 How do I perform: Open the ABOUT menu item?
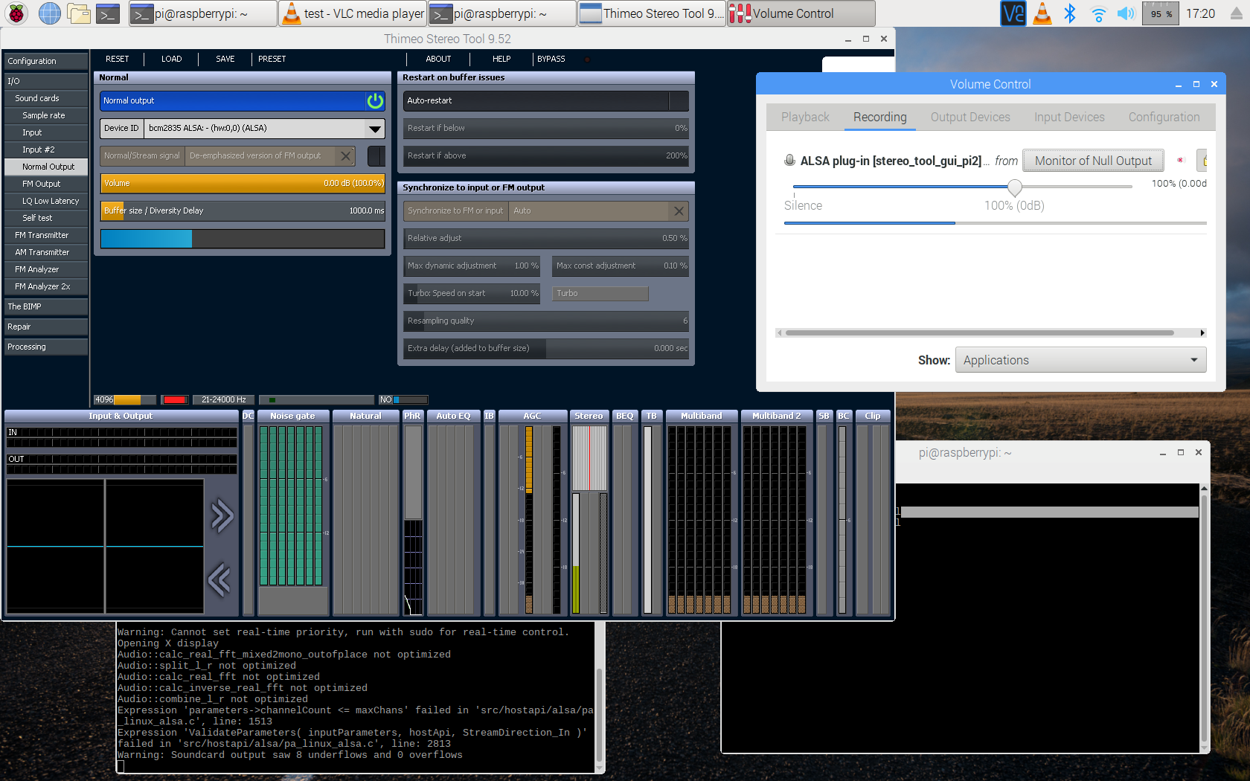click(x=438, y=59)
